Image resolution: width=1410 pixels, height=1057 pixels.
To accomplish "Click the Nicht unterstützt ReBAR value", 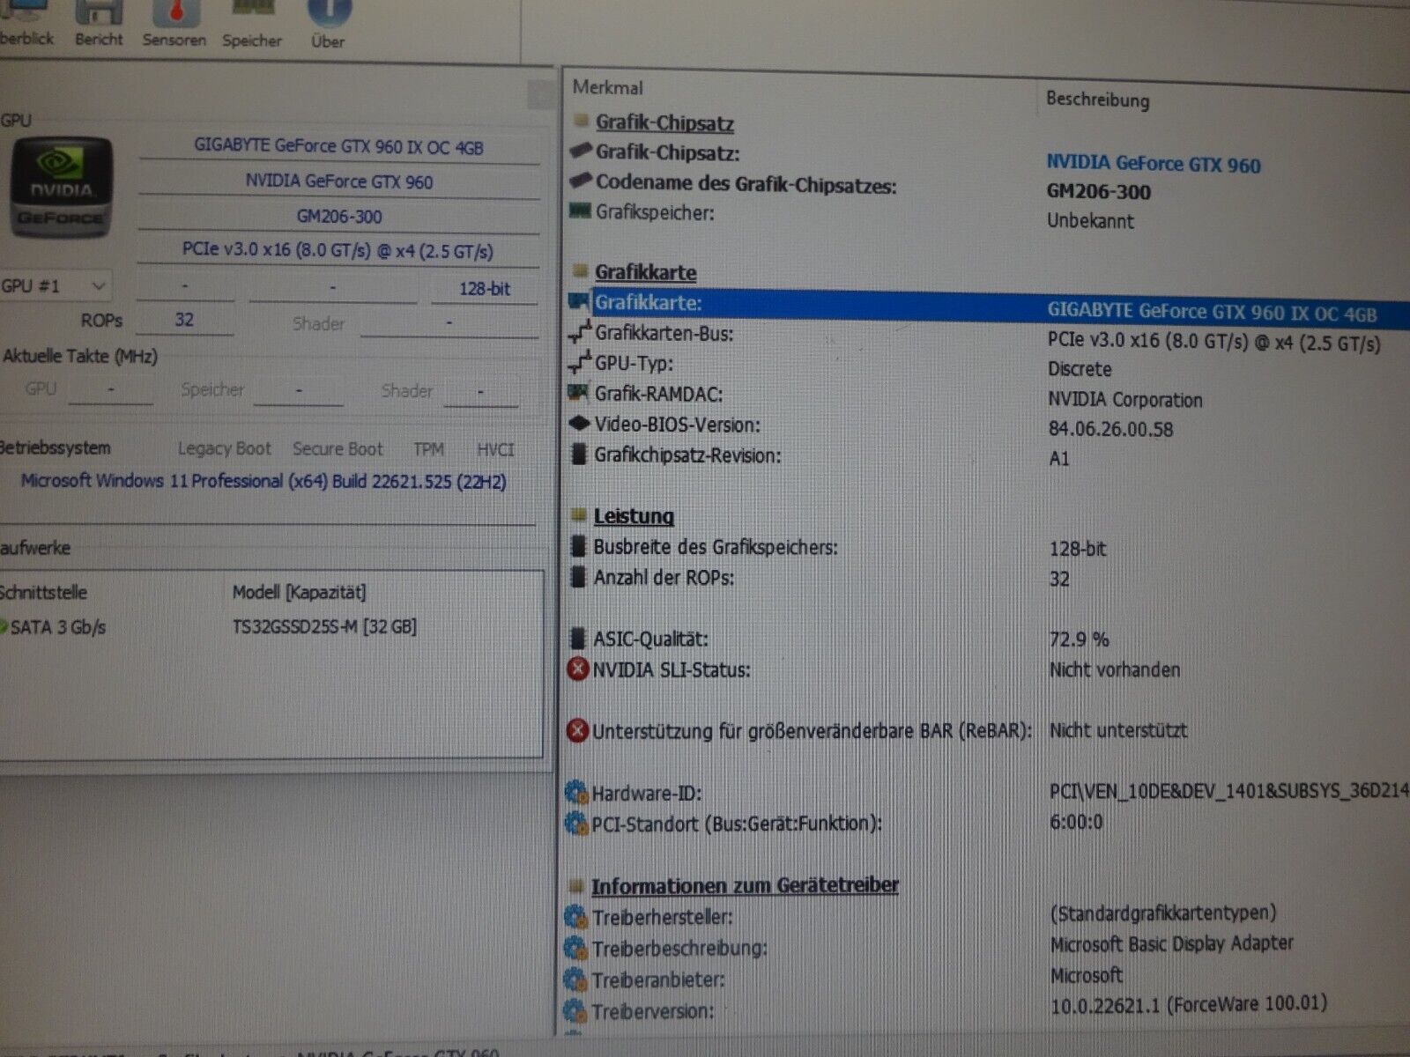I will [x=1118, y=730].
